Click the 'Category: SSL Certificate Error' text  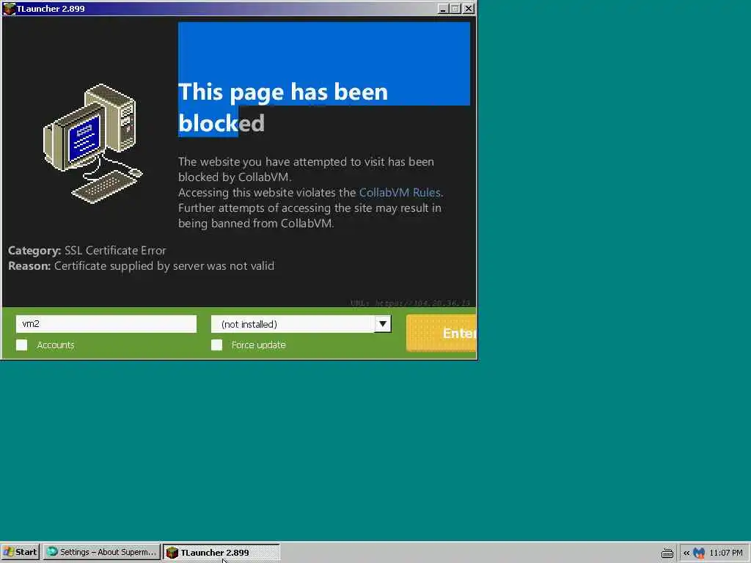pos(87,251)
